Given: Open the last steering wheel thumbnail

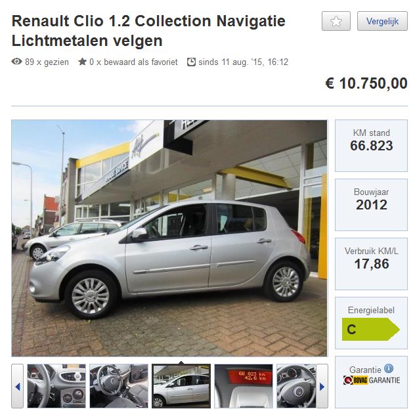Looking at the screenshot, I should pyautogui.click(x=296, y=386).
